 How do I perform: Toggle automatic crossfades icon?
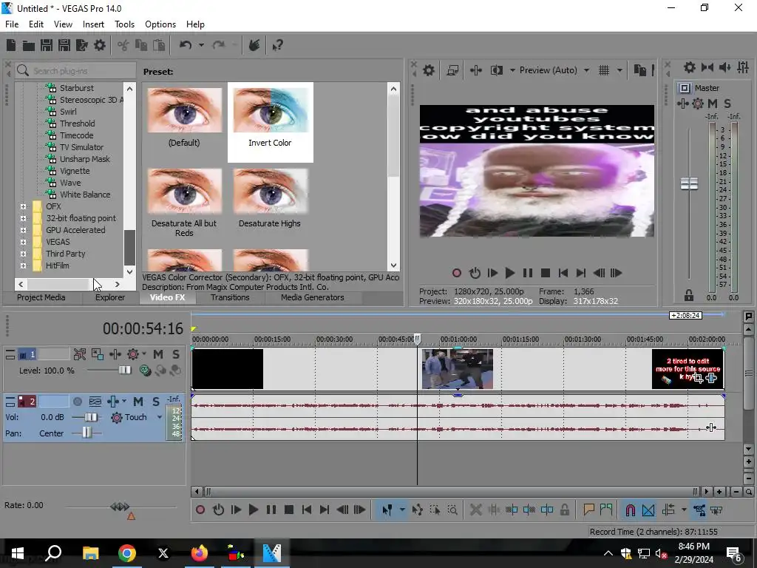[x=648, y=510]
